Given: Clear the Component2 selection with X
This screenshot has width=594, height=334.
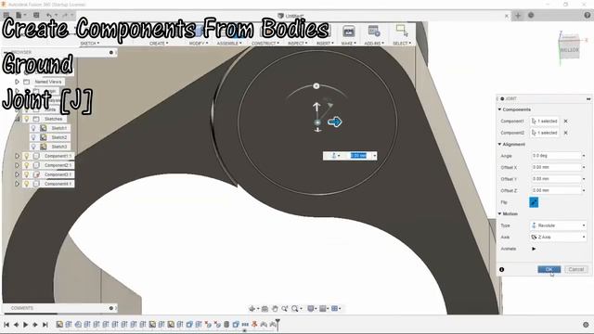Looking at the screenshot, I should 565,133.
